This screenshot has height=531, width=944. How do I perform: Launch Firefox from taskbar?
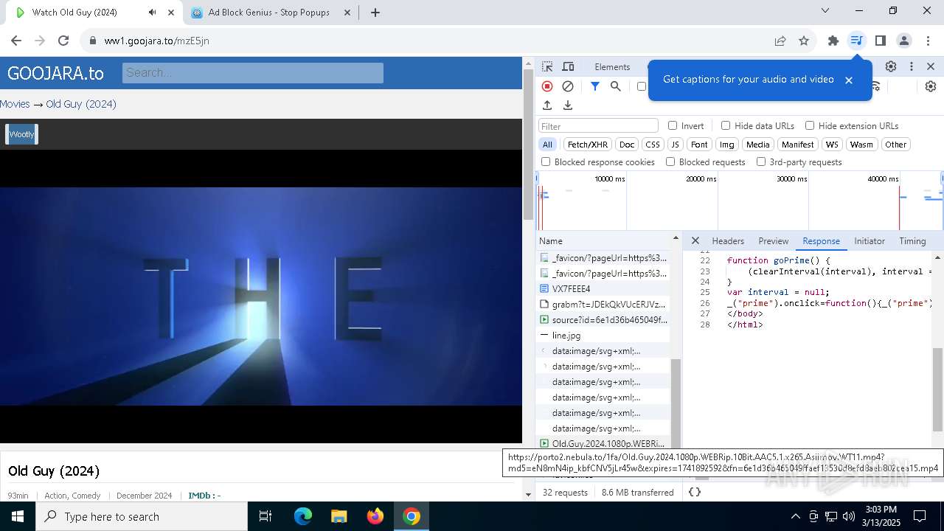click(375, 516)
